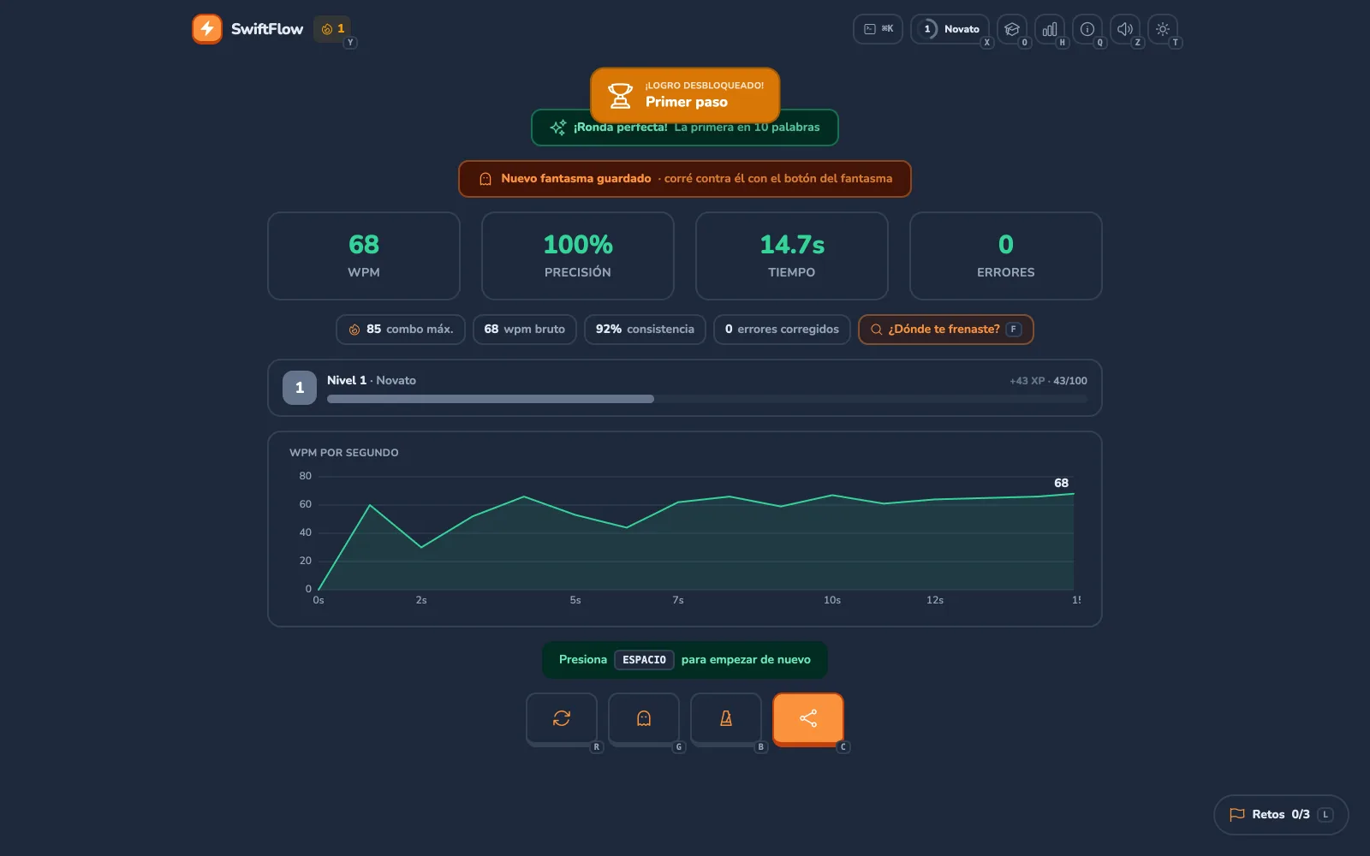Click the Nivel 1 · Novato label
This screenshot has height=856, width=1370.
[372, 381]
